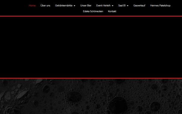The width and height of the screenshot is (182, 114).
Task: Go to the Über uns page
Action: (45, 5)
